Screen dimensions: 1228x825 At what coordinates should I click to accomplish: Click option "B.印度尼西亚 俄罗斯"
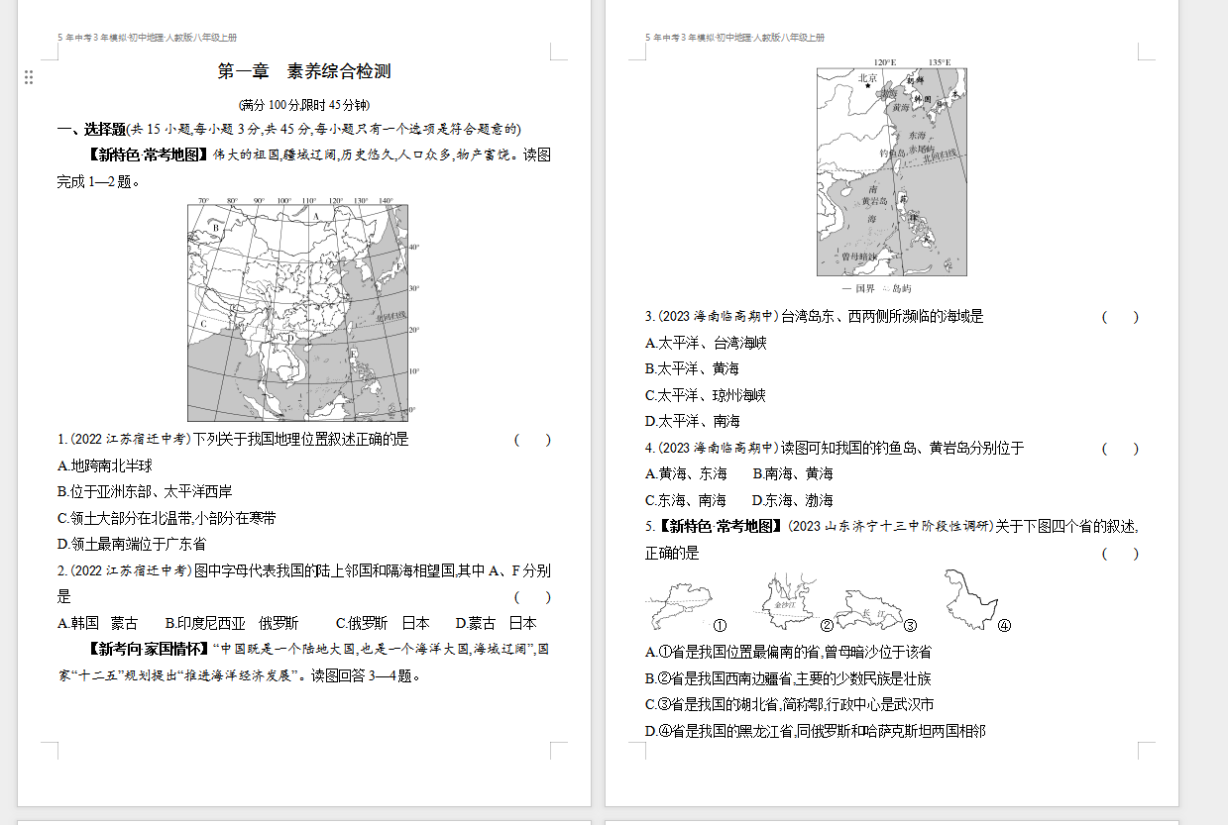pyautogui.click(x=231, y=623)
